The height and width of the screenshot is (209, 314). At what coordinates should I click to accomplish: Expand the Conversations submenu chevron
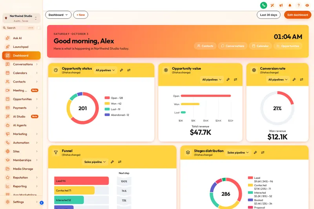coord(37,64)
